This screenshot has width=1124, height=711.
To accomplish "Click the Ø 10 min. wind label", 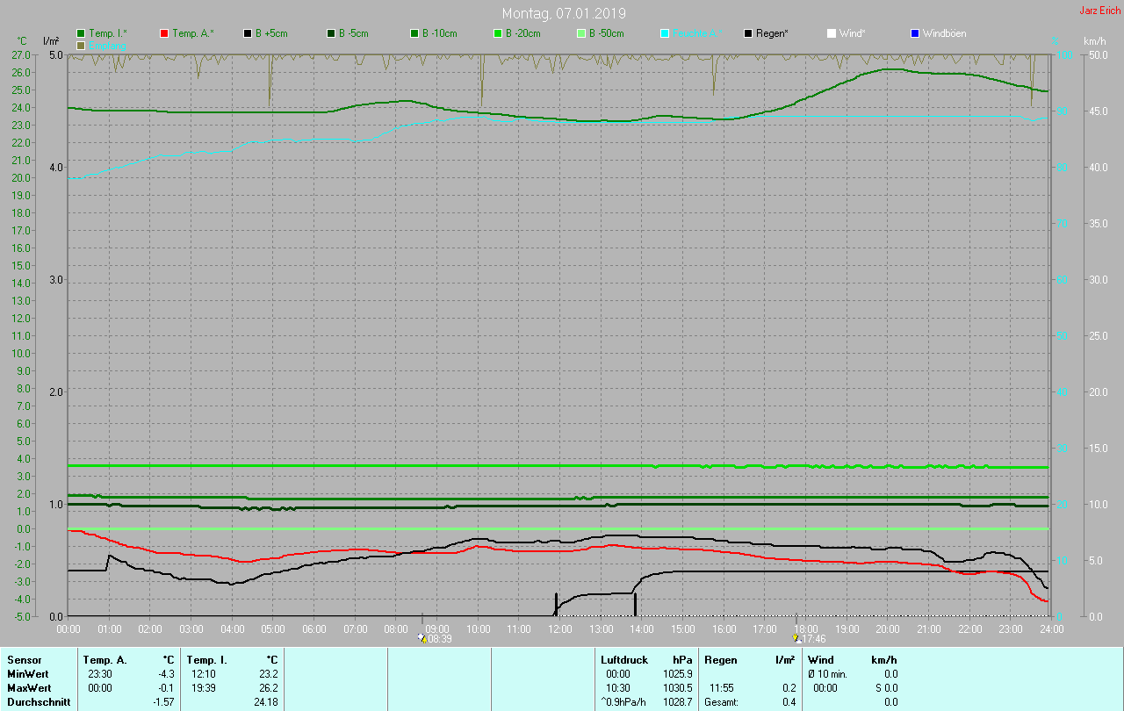I will click(828, 673).
